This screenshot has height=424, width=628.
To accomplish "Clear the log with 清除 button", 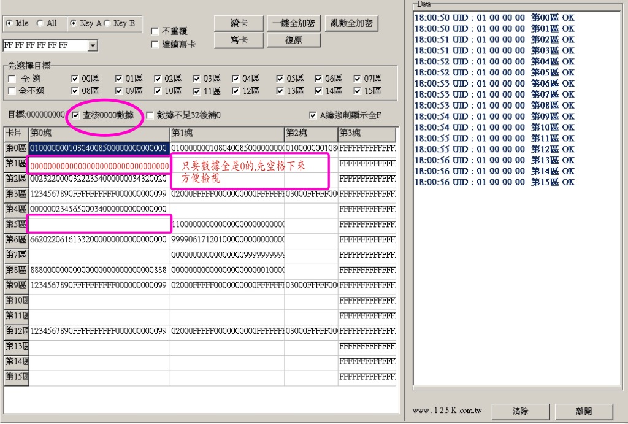I will 519,411.
